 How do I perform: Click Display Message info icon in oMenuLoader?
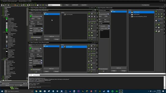pos(156,21)
